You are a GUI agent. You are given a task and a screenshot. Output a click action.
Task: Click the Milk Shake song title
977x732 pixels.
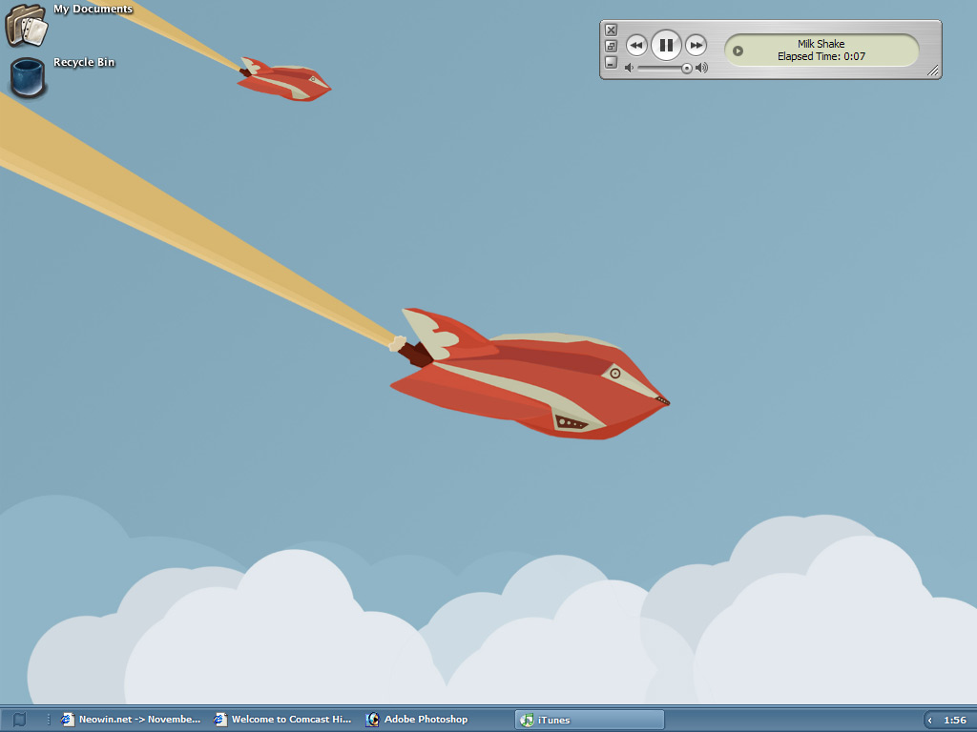pos(821,44)
